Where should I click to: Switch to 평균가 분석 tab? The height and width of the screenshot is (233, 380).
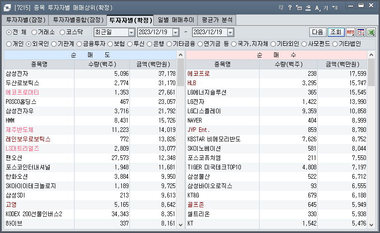pos(217,20)
